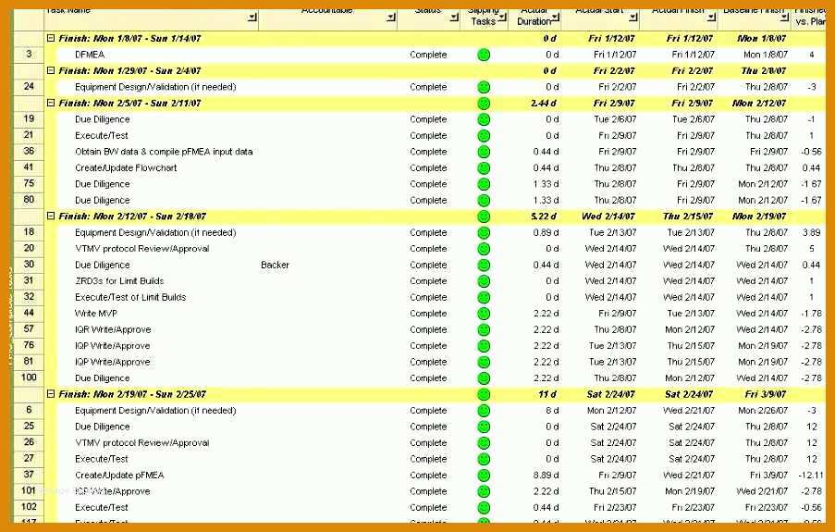Open the Baseline Finish column filter dropdown

point(784,18)
